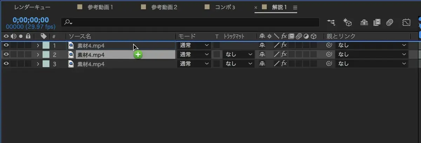Expand layer 1 properties twirl arrow

[x=38, y=45]
